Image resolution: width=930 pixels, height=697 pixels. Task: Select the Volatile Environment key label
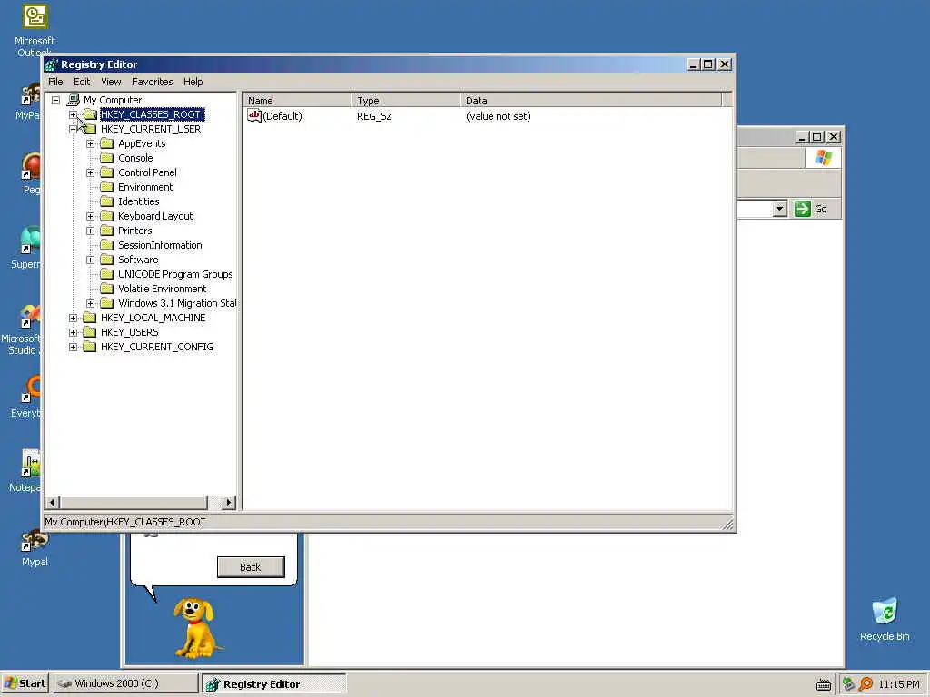click(162, 289)
